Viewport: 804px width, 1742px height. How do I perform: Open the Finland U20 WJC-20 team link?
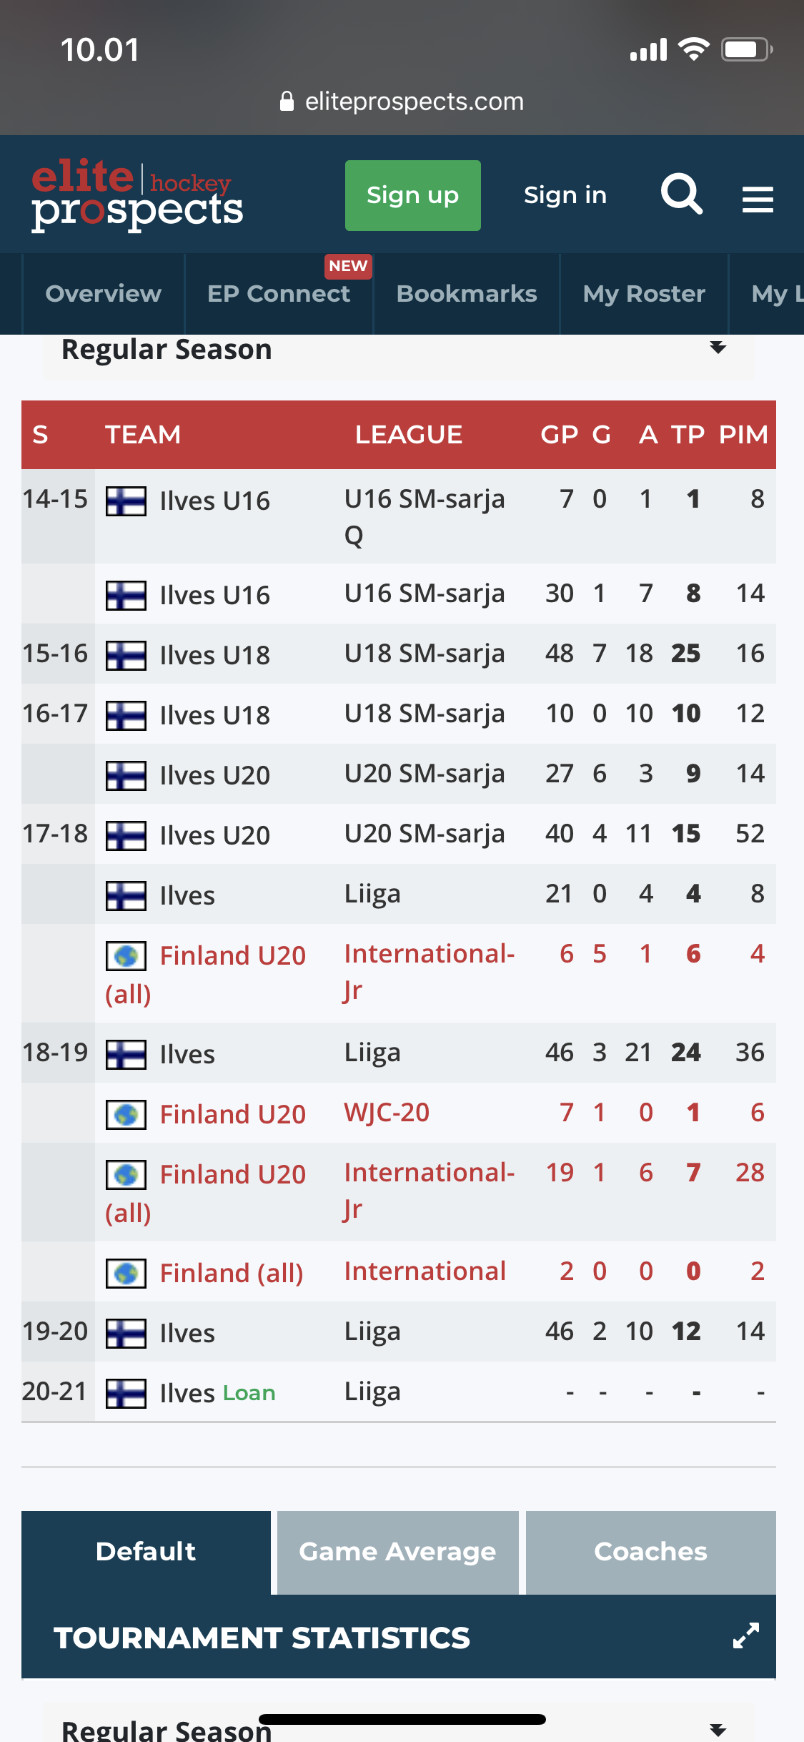[x=232, y=1114]
